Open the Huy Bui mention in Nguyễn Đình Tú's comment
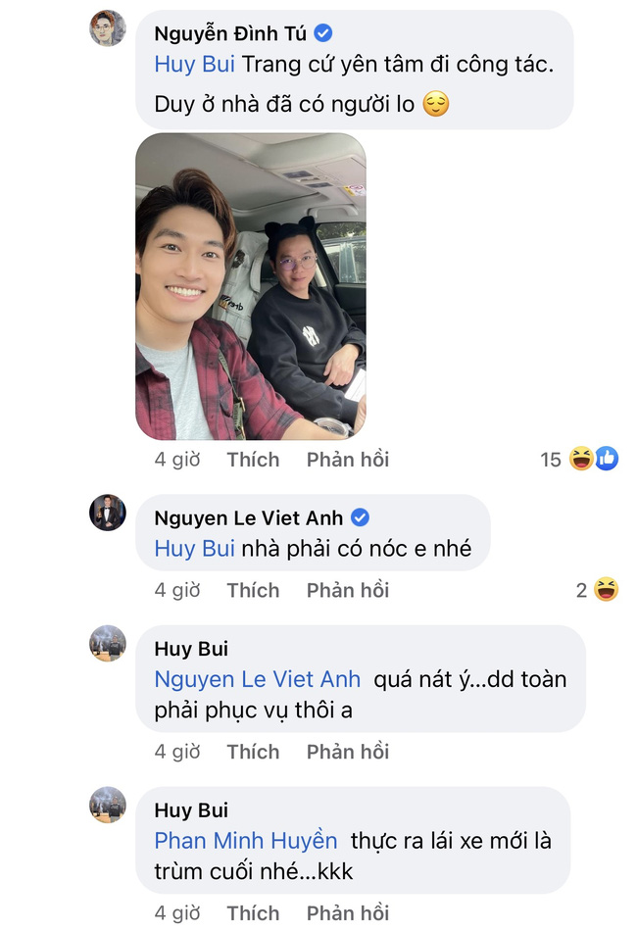 (195, 64)
